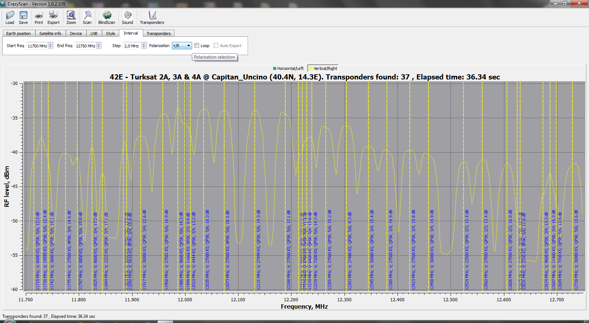The height and width of the screenshot is (323, 589).
Task: Click the CrazyScan title bar icon
Action: [x=3, y=4]
